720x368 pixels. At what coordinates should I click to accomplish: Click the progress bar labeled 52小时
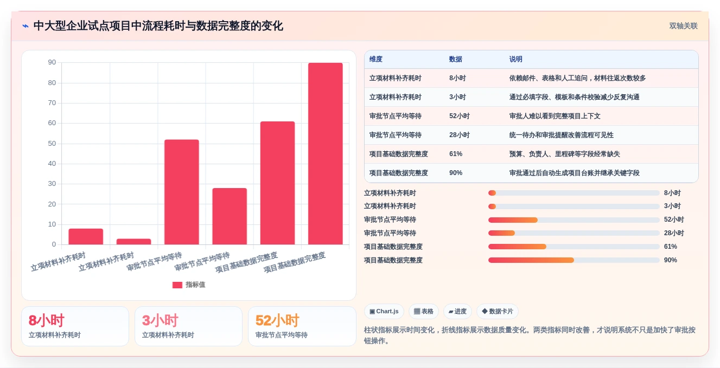(574, 220)
